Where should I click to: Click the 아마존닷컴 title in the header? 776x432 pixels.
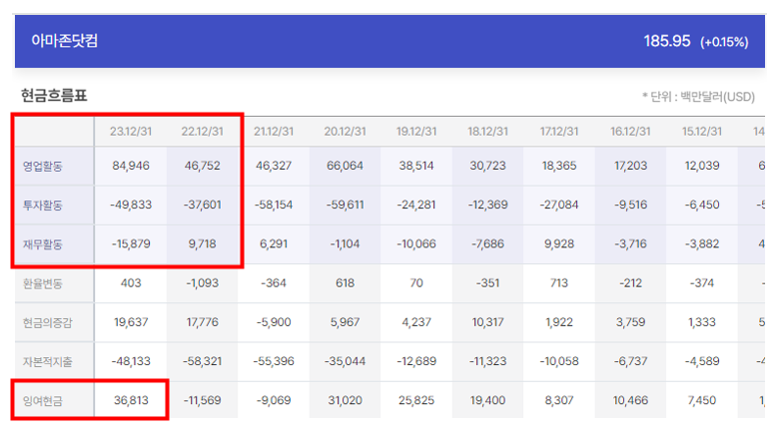pyautogui.click(x=64, y=41)
